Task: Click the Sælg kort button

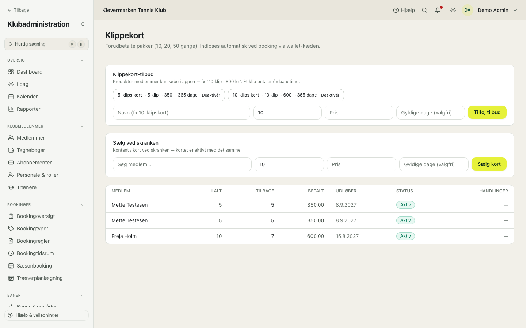Action: [489, 164]
